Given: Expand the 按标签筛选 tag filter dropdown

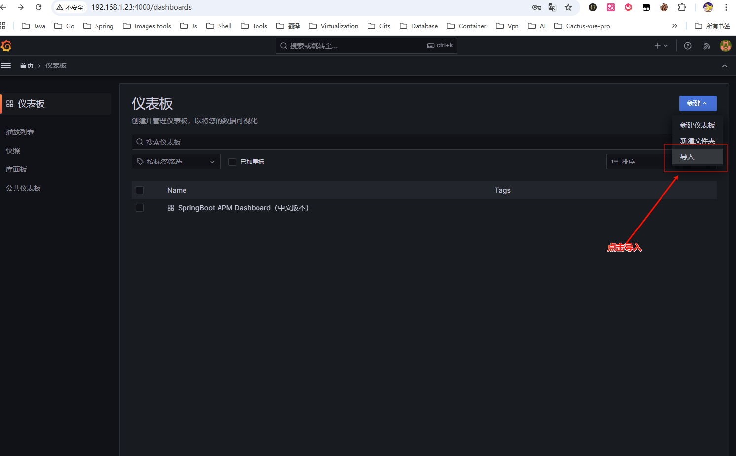Looking at the screenshot, I should click(x=176, y=162).
